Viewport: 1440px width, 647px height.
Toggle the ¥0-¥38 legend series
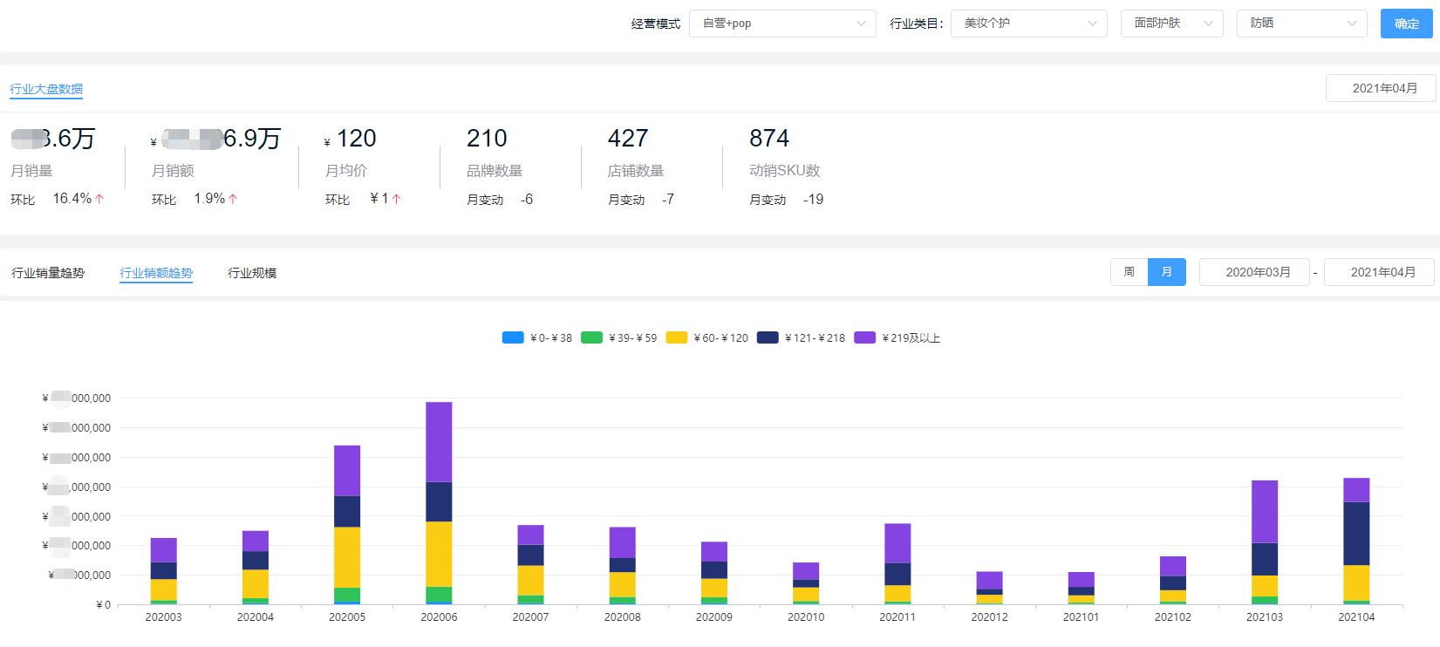537,338
